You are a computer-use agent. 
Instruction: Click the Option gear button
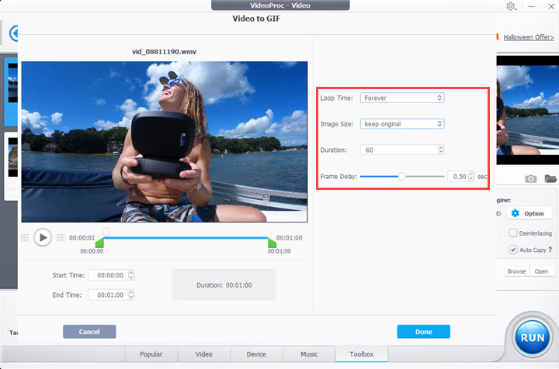529,213
